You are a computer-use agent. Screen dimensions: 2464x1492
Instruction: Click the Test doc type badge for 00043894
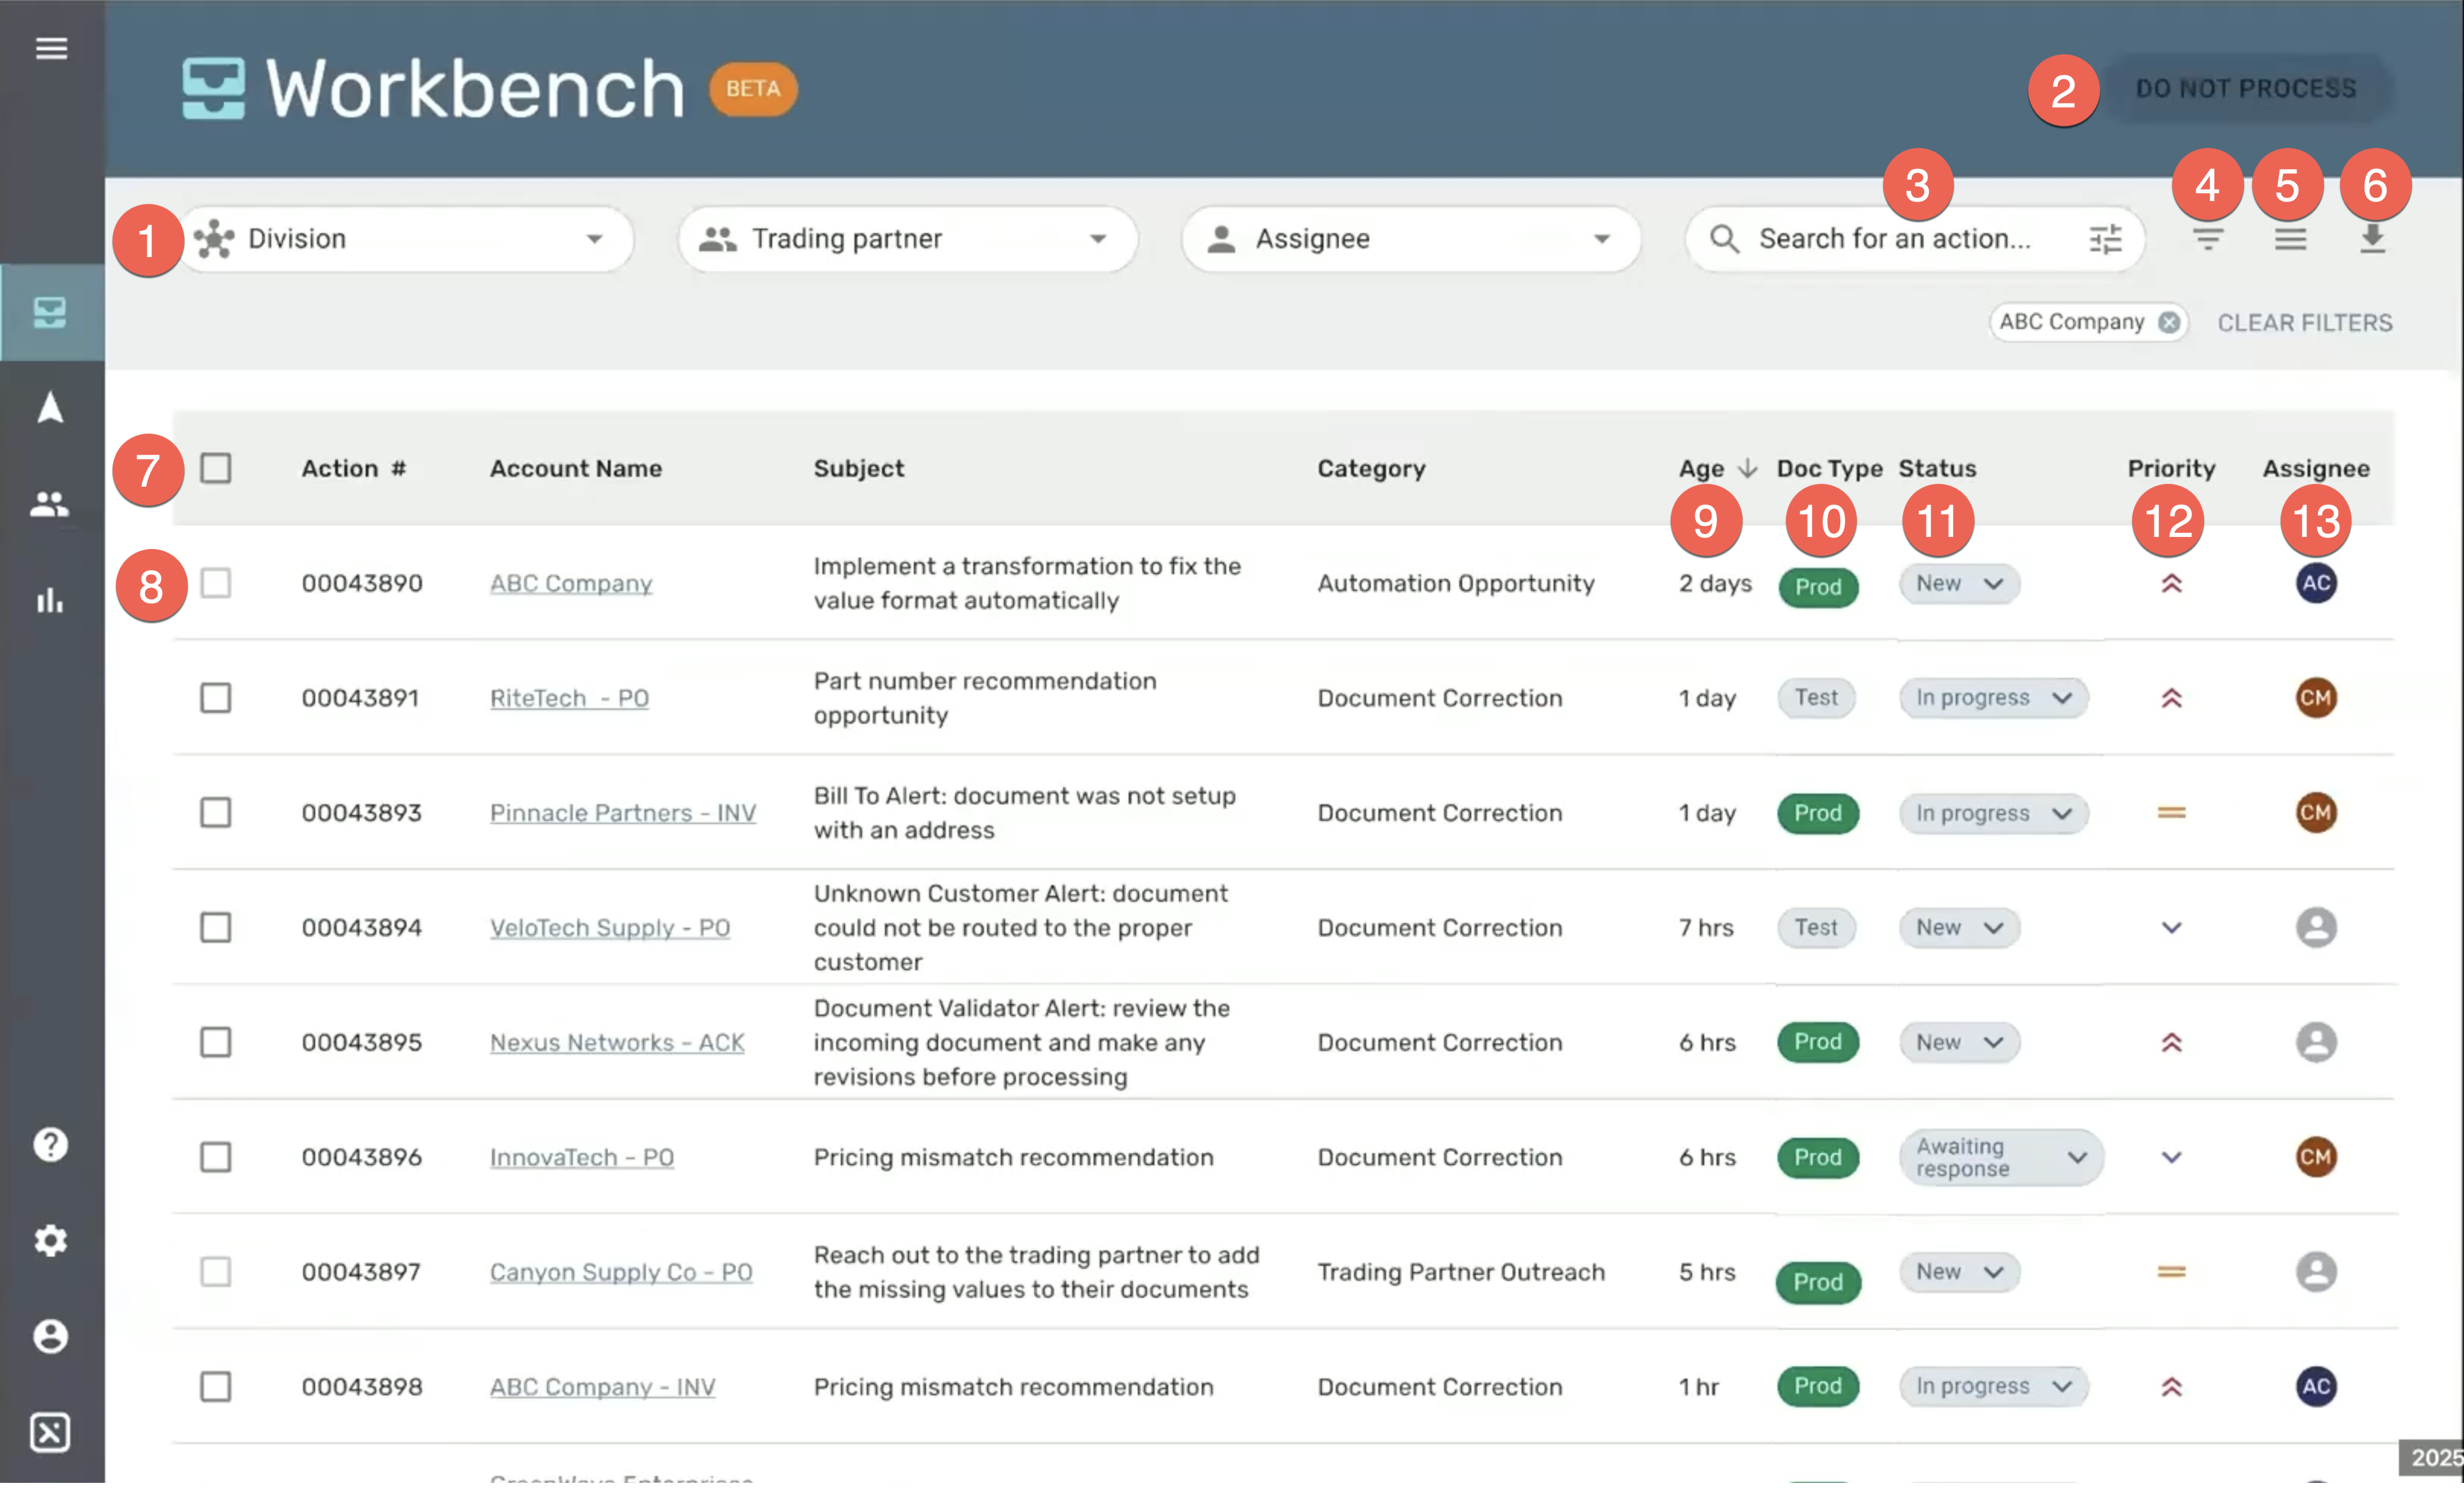(1816, 927)
